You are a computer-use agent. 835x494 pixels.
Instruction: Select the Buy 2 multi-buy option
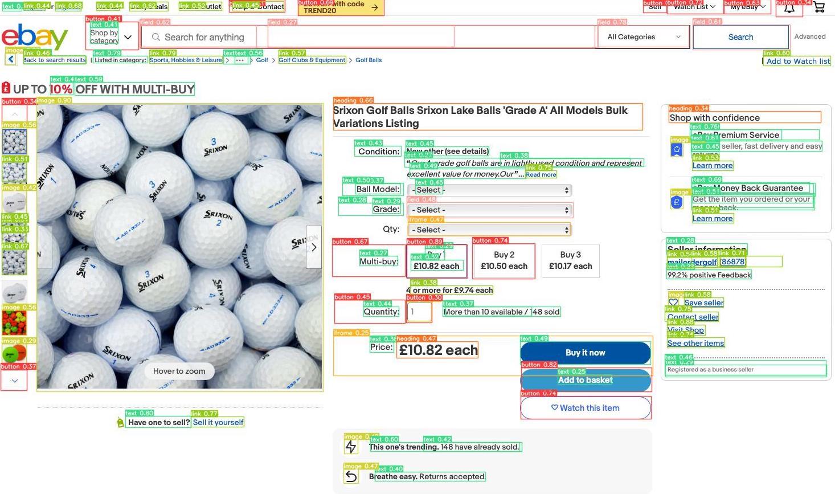504,261
